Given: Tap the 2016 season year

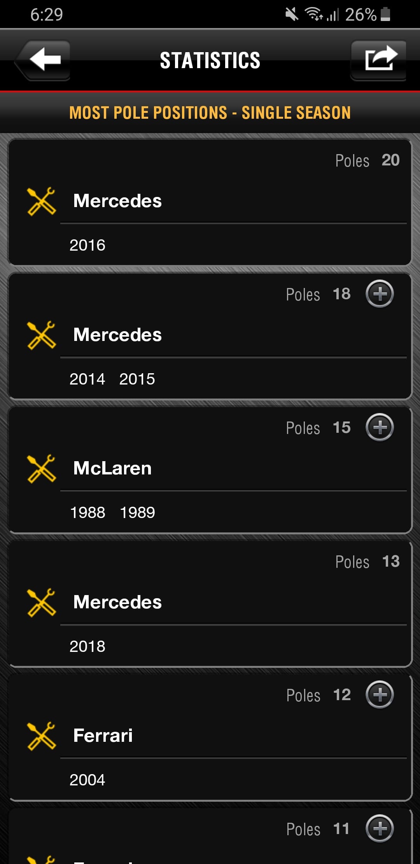Looking at the screenshot, I should click(x=87, y=245).
